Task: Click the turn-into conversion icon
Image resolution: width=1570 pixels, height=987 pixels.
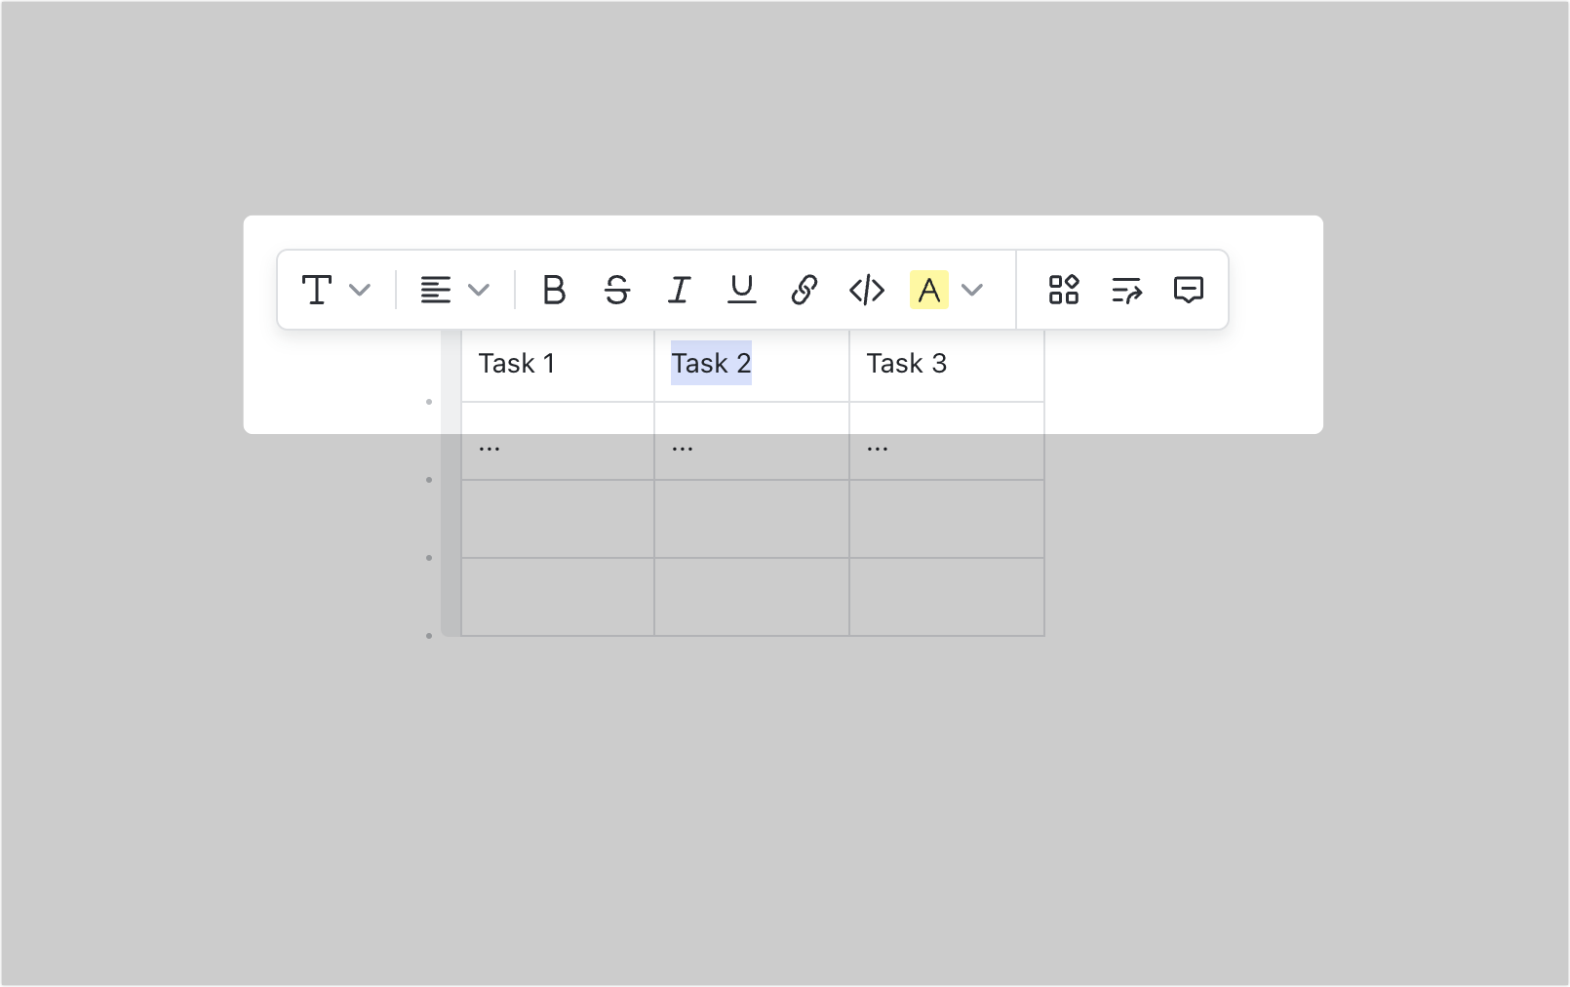Action: pos(1126,289)
